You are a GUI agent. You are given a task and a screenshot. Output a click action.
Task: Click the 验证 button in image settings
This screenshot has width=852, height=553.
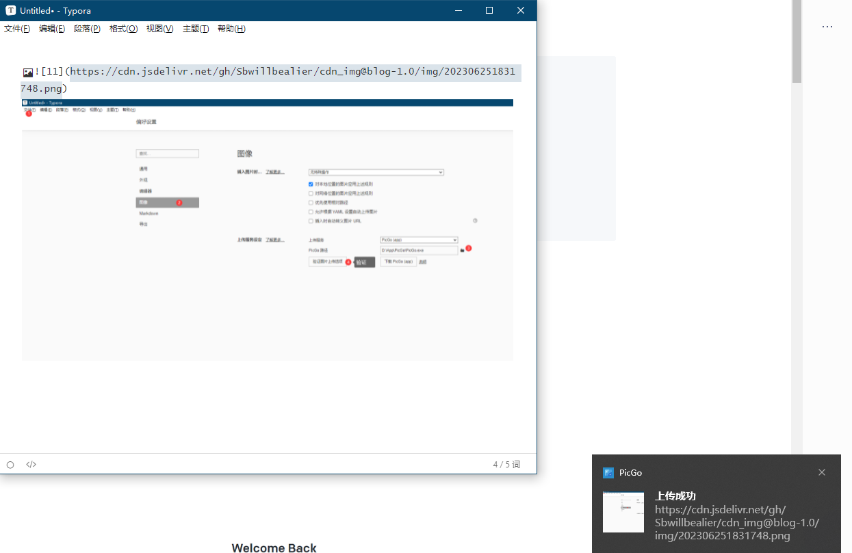point(364,261)
